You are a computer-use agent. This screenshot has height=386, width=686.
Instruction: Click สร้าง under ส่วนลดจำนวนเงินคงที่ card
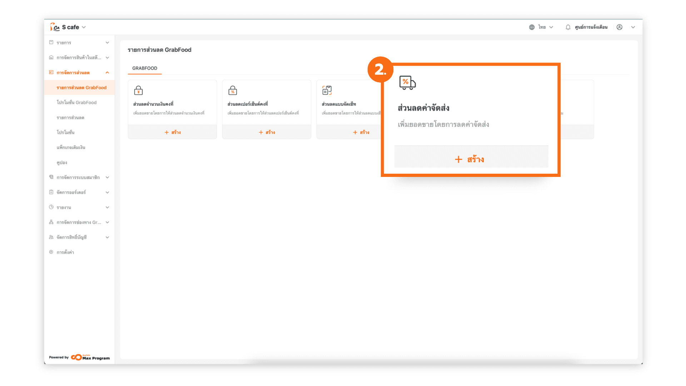173,132
